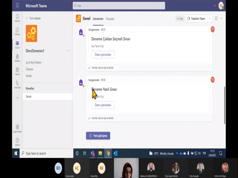
Task: Switch to the Dosyalar tab
Action: (110, 19)
